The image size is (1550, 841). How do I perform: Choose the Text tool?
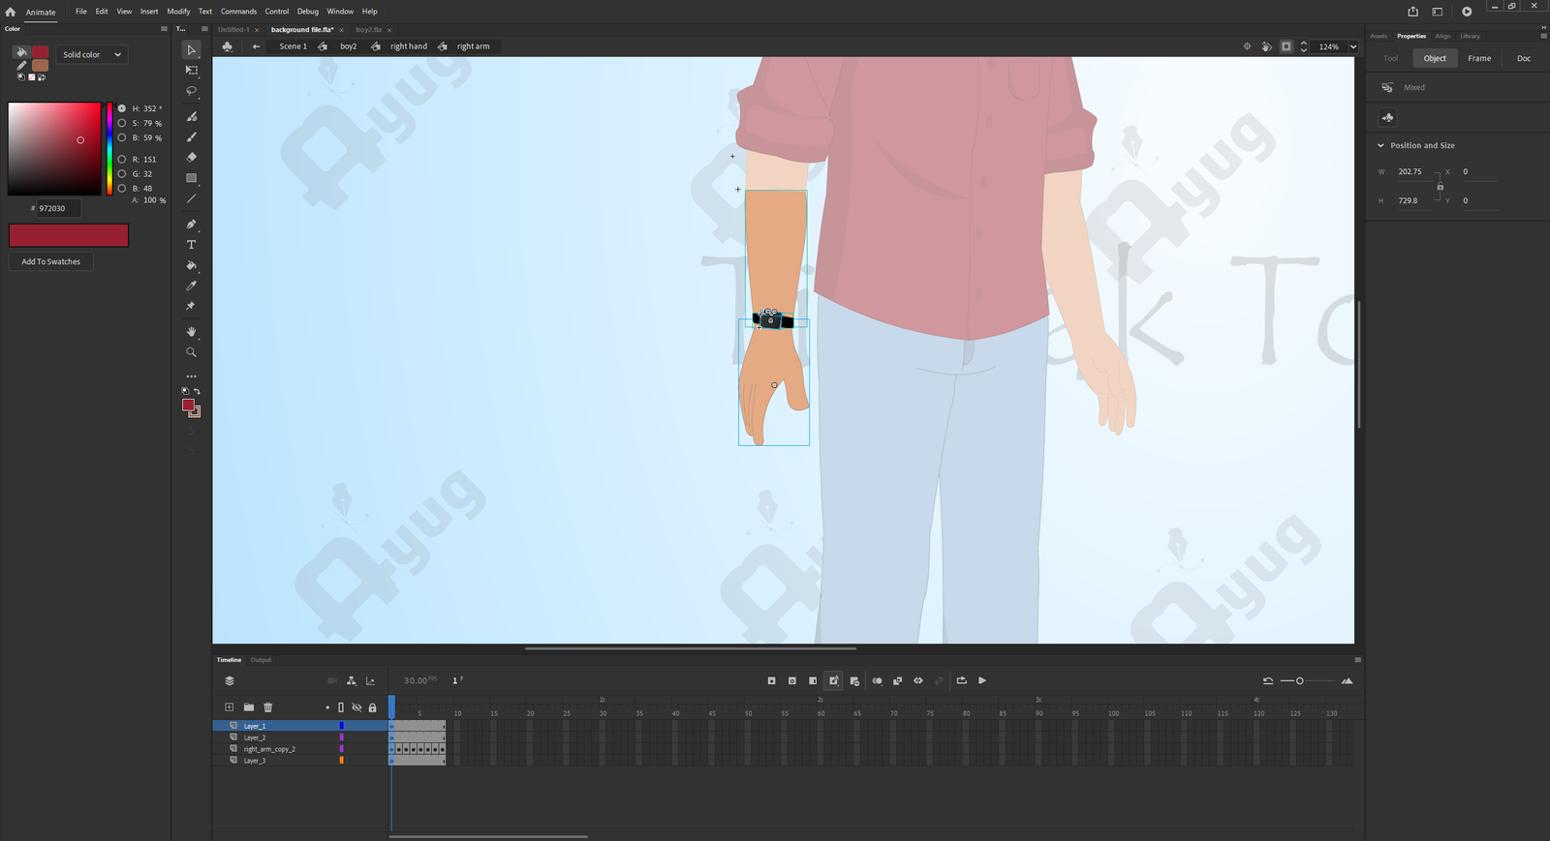click(x=191, y=245)
